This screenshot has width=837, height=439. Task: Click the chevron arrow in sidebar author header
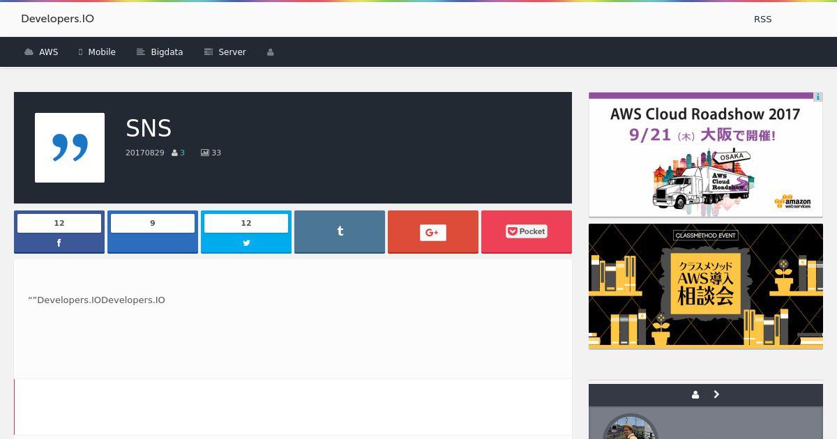click(x=716, y=394)
